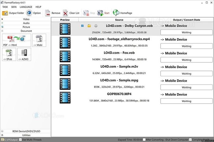Click Output / Convert State column header
The height and width of the screenshot is (142, 214).
click(186, 20)
